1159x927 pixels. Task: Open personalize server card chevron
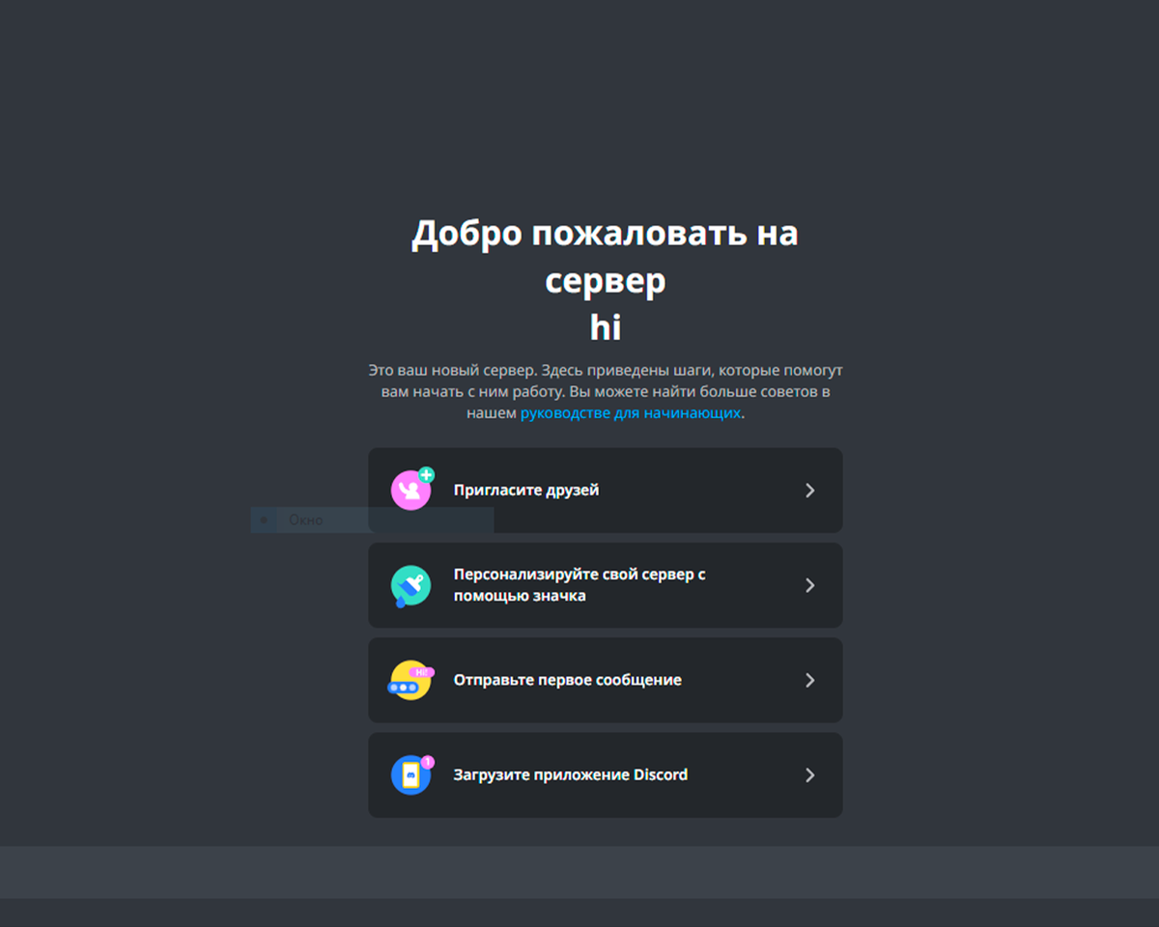pyautogui.click(x=810, y=585)
